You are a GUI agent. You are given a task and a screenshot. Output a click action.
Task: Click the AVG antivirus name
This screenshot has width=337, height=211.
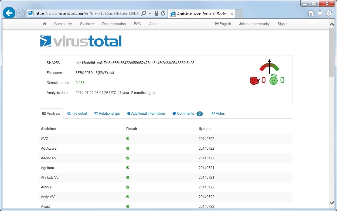[45, 139]
